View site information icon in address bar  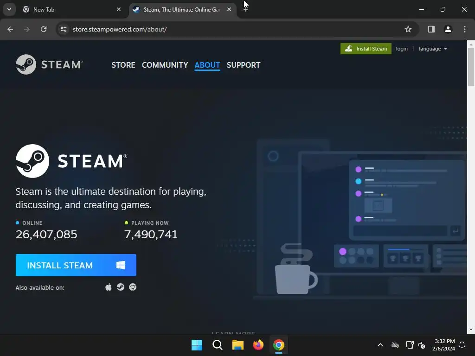pyautogui.click(x=64, y=29)
